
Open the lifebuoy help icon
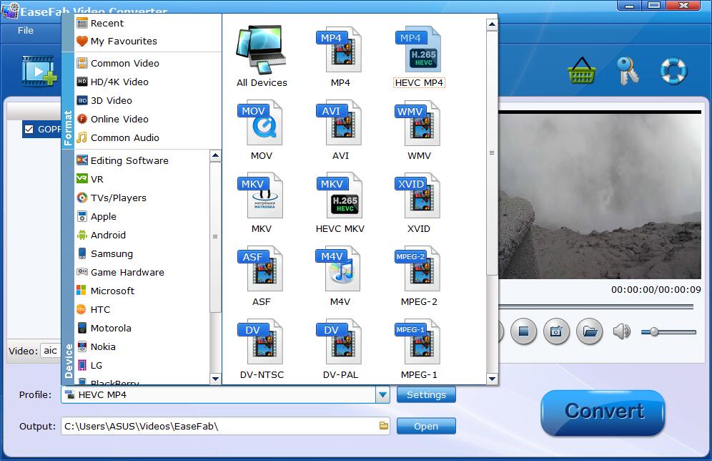pyautogui.click(x=673, y=71)
